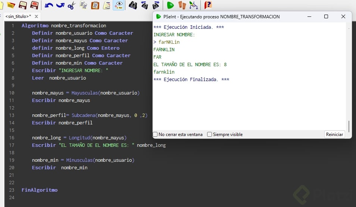The width and height of the screenshot is (356, 207).
Task: Open the flowchart diagram icon
Action: coord(193,5)
